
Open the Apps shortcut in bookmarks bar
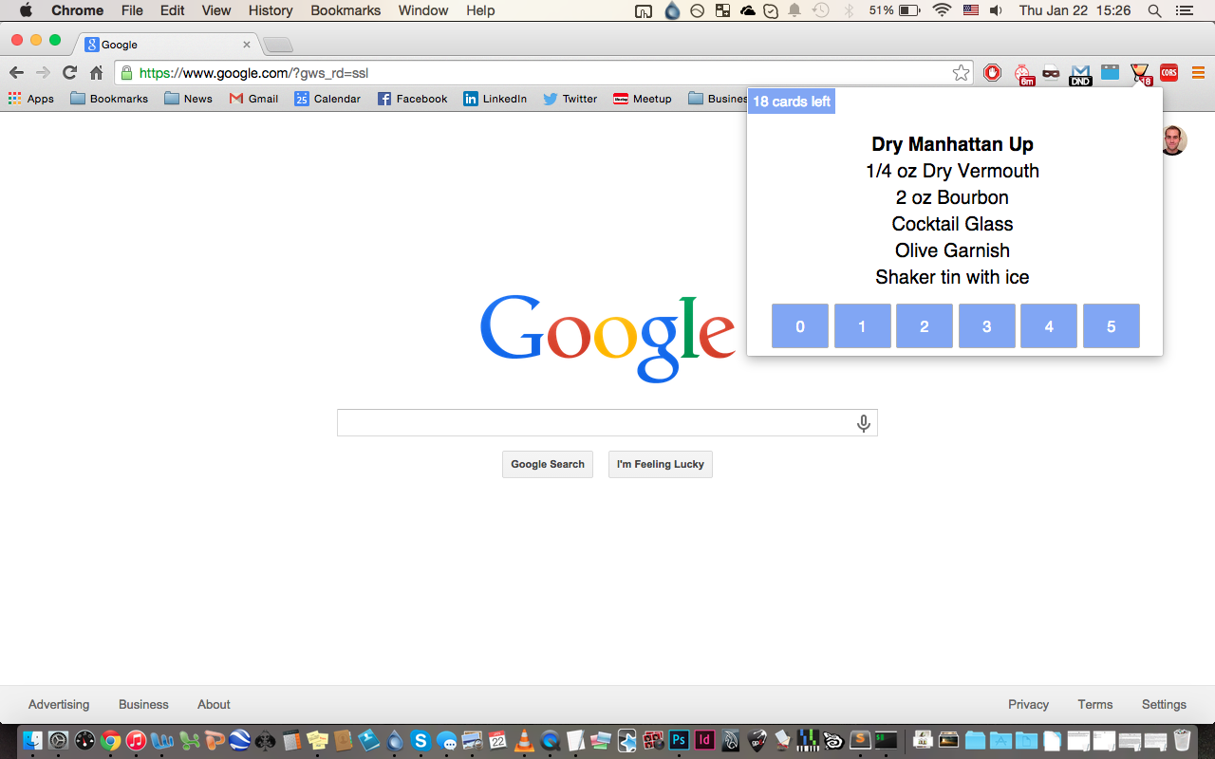(x=31, y=99)
